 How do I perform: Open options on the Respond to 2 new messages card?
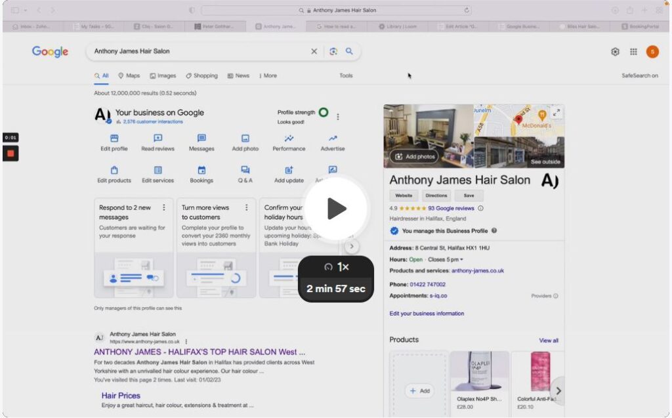pyautogui.click(x=163, y=207)
